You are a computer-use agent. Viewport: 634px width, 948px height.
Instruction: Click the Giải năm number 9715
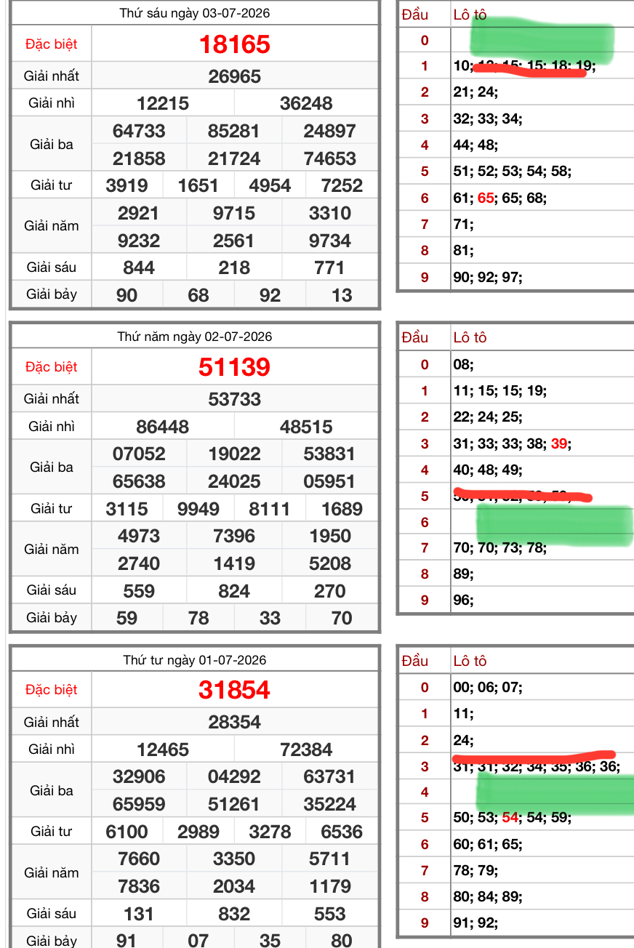pyautogui.click(x=234, y=213)
